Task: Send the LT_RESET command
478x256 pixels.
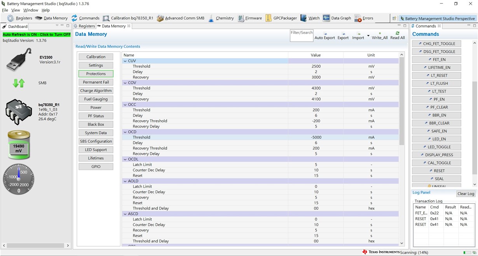Action: [437, 75]
